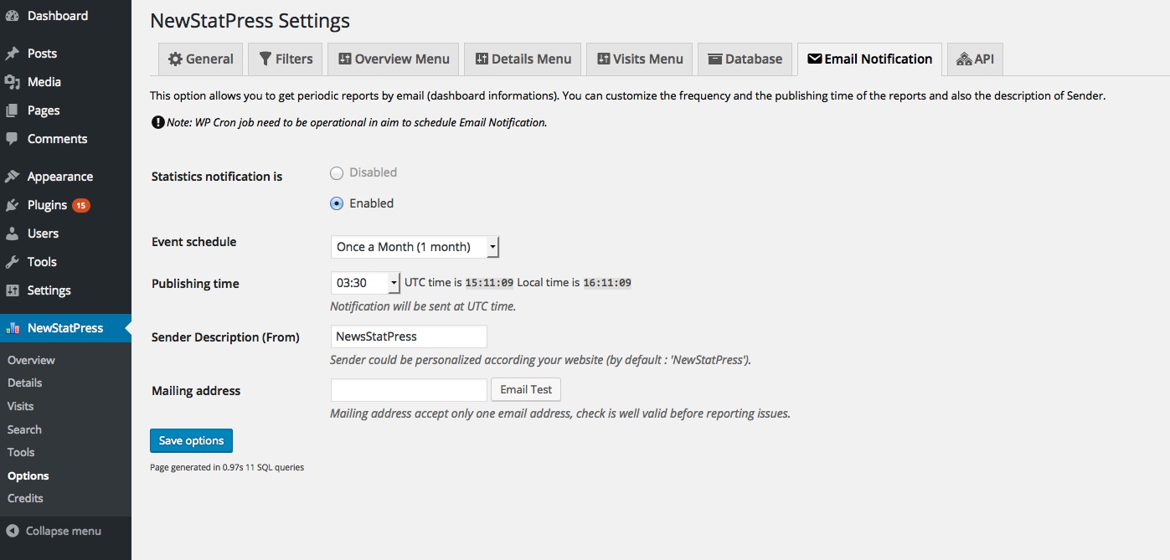Open the Publishing time dropdown

[x=365, y=283]
